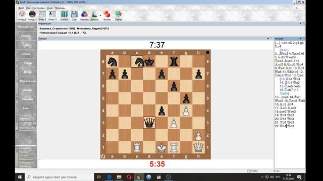Open the Windows Start button
323x181 pixels.
[20, 177]
